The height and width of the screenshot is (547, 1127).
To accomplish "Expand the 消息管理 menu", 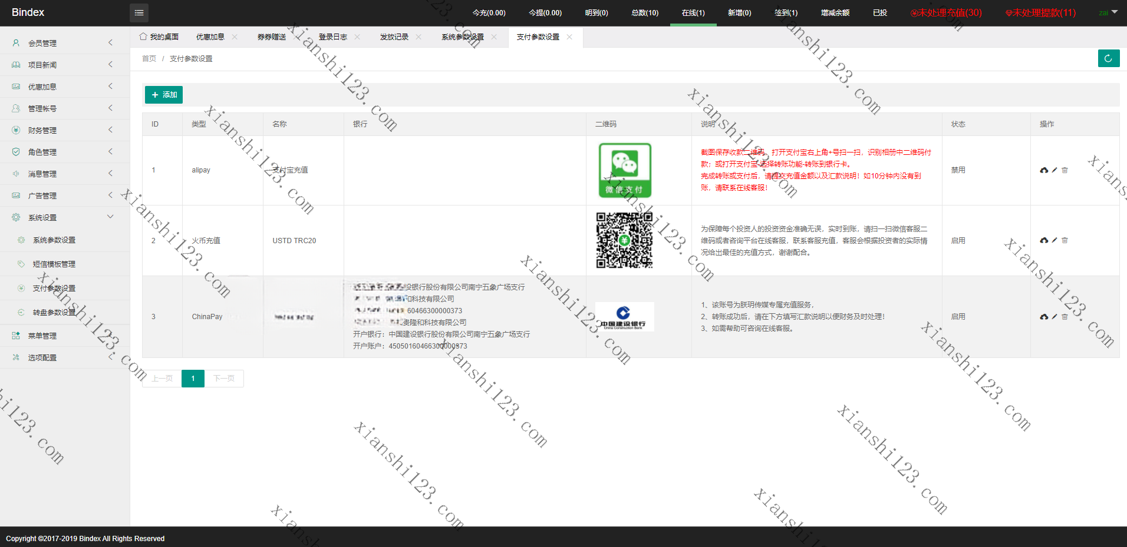I will click(65, 174).
